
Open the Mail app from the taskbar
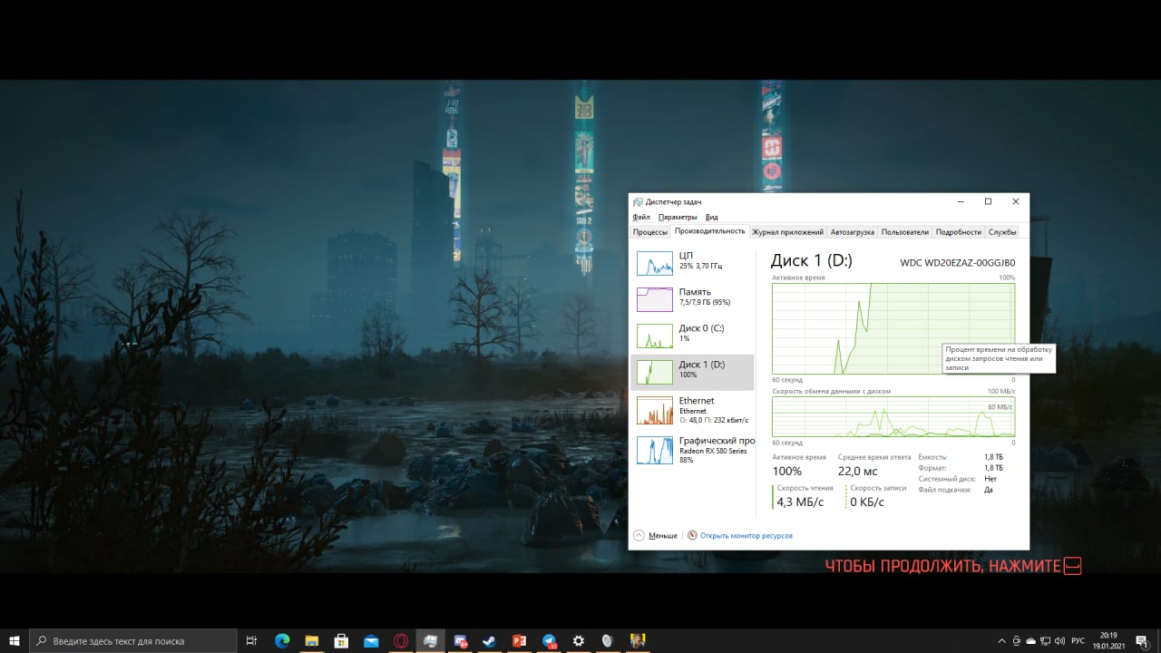[371, 640]
